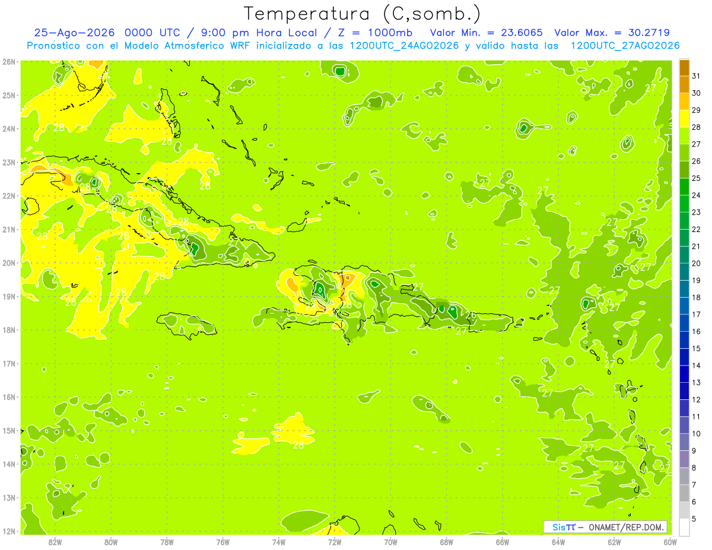Click legend scale value 15

click(696, 348)
